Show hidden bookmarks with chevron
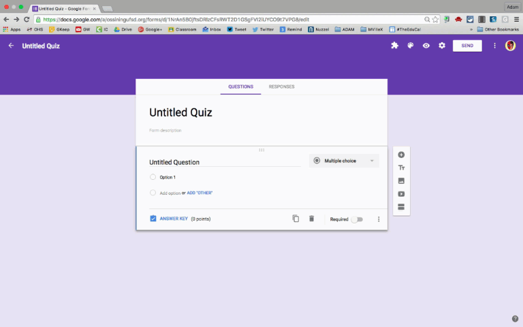The width and height of the screenshot is (523, 327). (471, 29)
